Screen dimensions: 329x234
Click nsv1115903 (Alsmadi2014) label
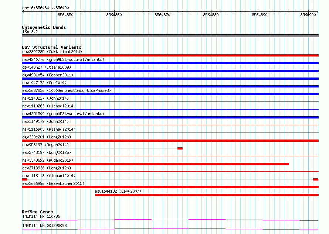49,129
